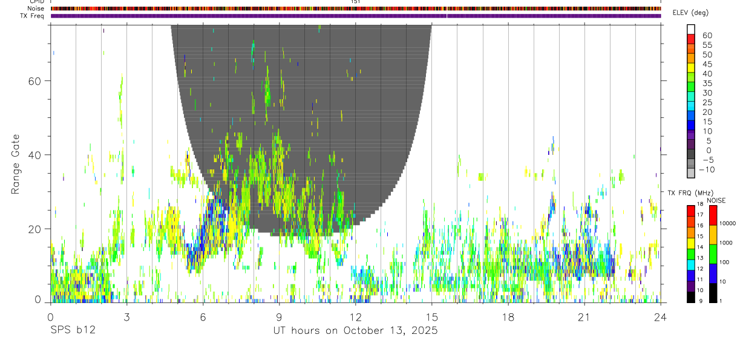
Task: Click the 'NOISE' legend title above its color bar
Action: click(716, 200)
